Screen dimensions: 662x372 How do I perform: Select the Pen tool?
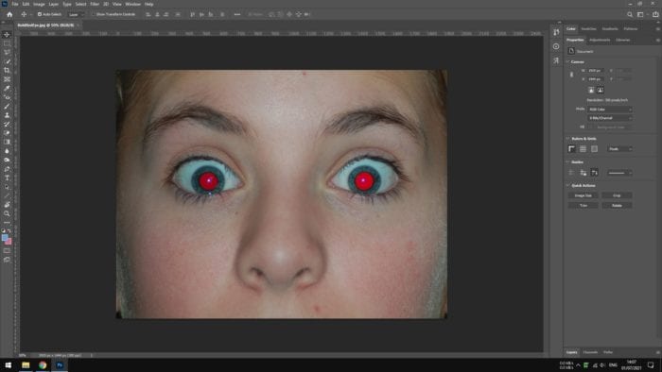(x=7, y=169)
